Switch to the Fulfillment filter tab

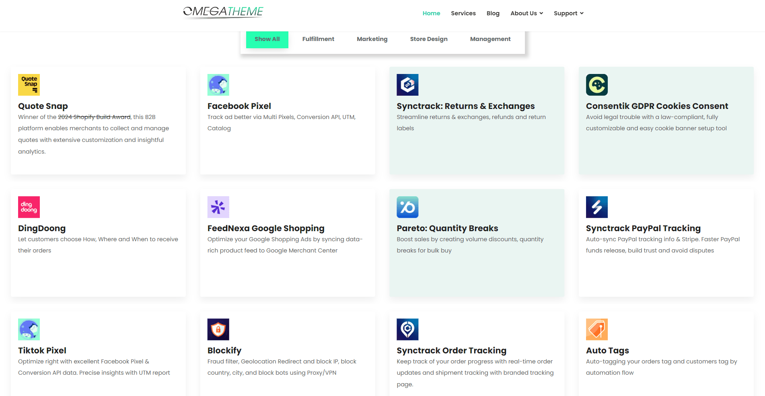(318, 39)
